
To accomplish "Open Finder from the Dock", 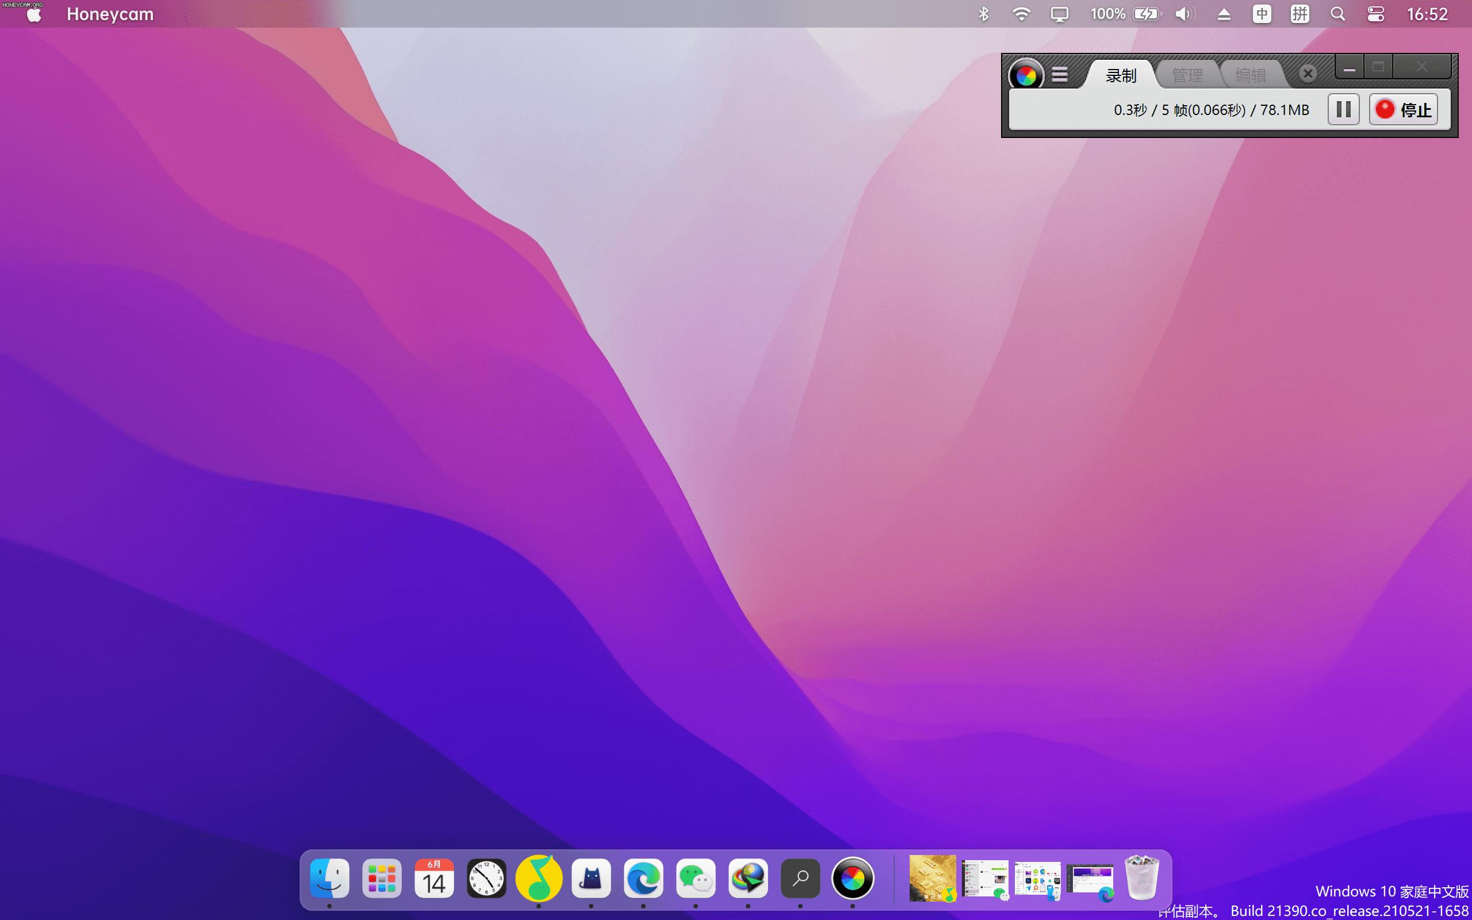I will coord(329,878).
